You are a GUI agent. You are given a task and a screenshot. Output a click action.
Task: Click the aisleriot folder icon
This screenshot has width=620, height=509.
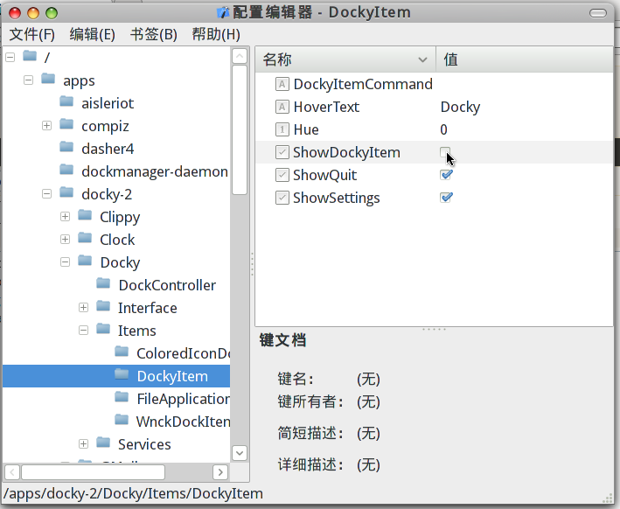point(66,101)
